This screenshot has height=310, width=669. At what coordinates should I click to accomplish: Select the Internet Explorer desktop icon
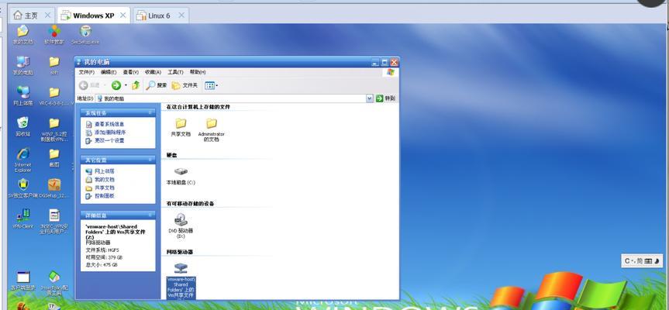(23, 160)
